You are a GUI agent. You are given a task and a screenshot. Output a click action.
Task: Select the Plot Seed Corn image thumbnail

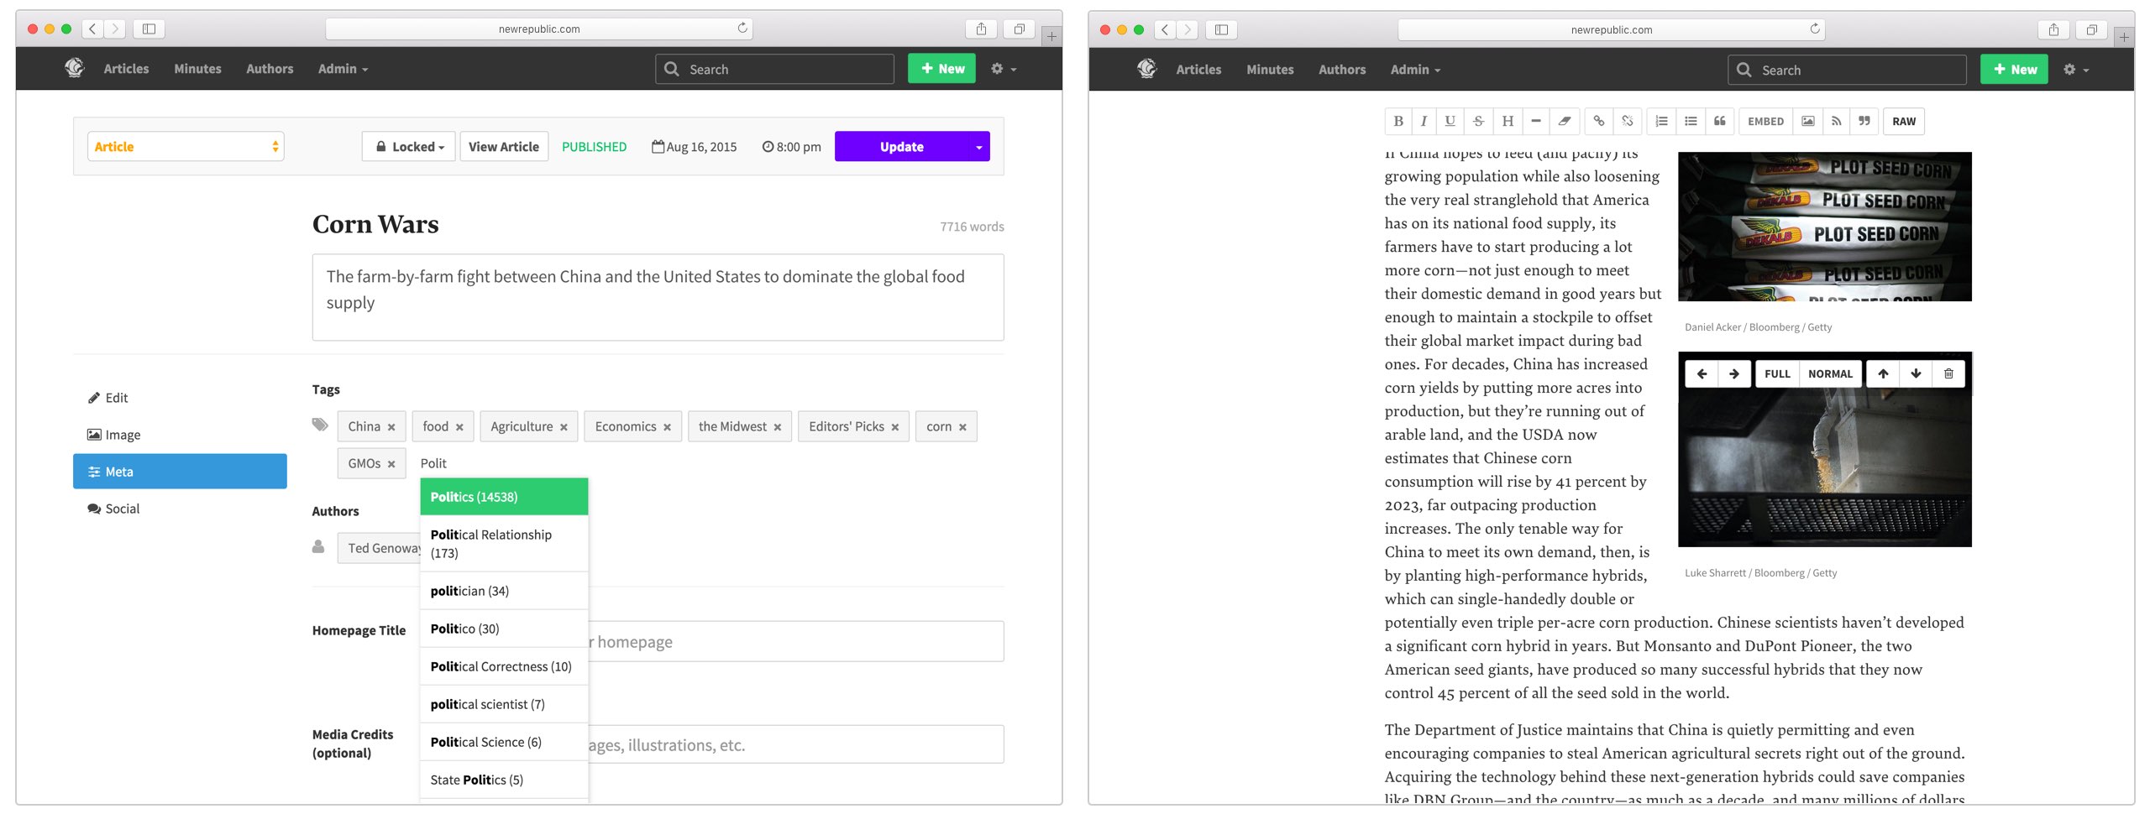click(x=1824, y=227)
